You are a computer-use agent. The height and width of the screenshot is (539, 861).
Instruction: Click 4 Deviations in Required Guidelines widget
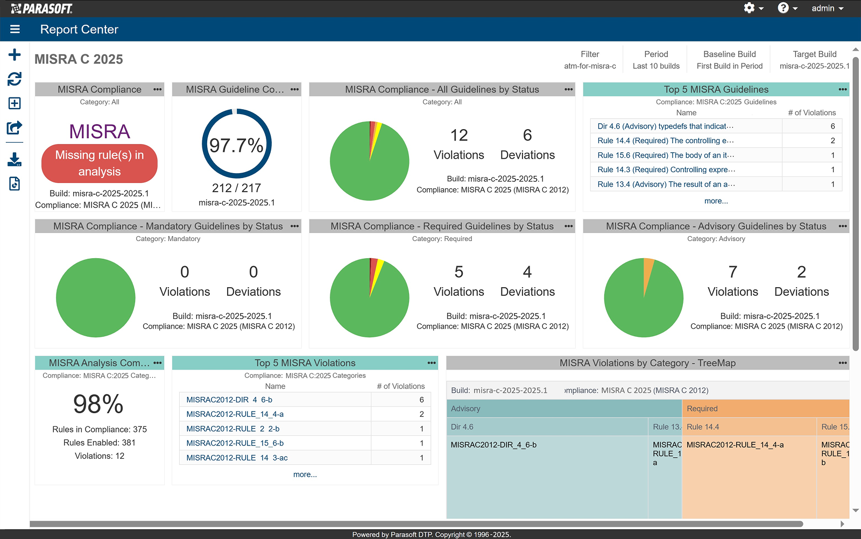click(x=527, y=281)
